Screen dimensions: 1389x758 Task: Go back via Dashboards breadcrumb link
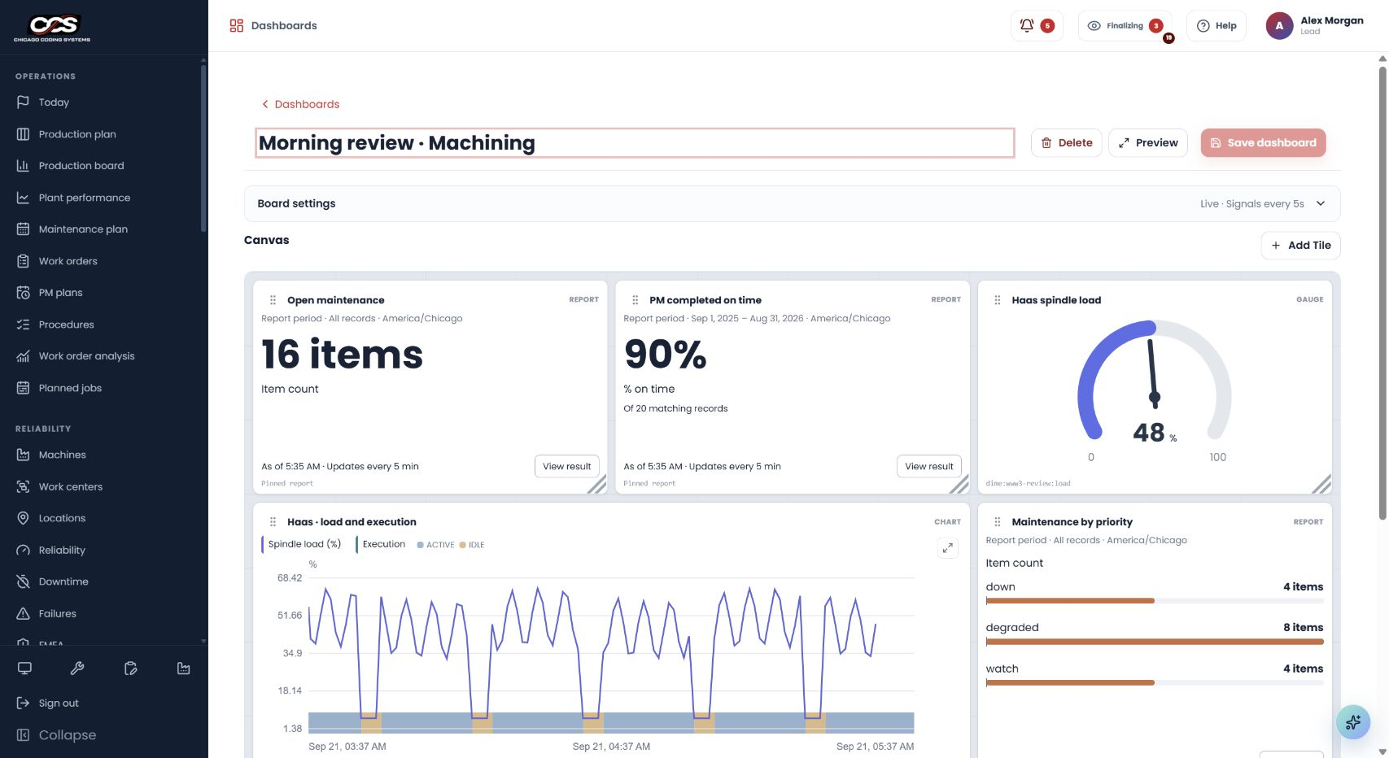coord(300,104)
